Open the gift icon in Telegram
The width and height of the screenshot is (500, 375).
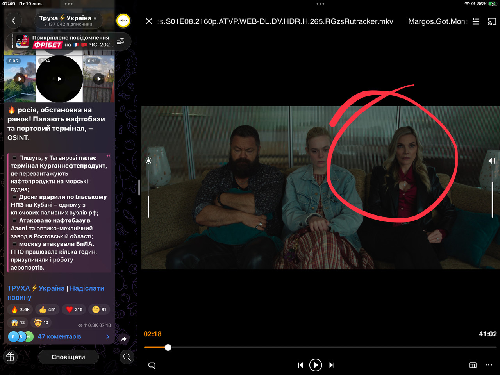pyautogui.click(x=11, y=357)
